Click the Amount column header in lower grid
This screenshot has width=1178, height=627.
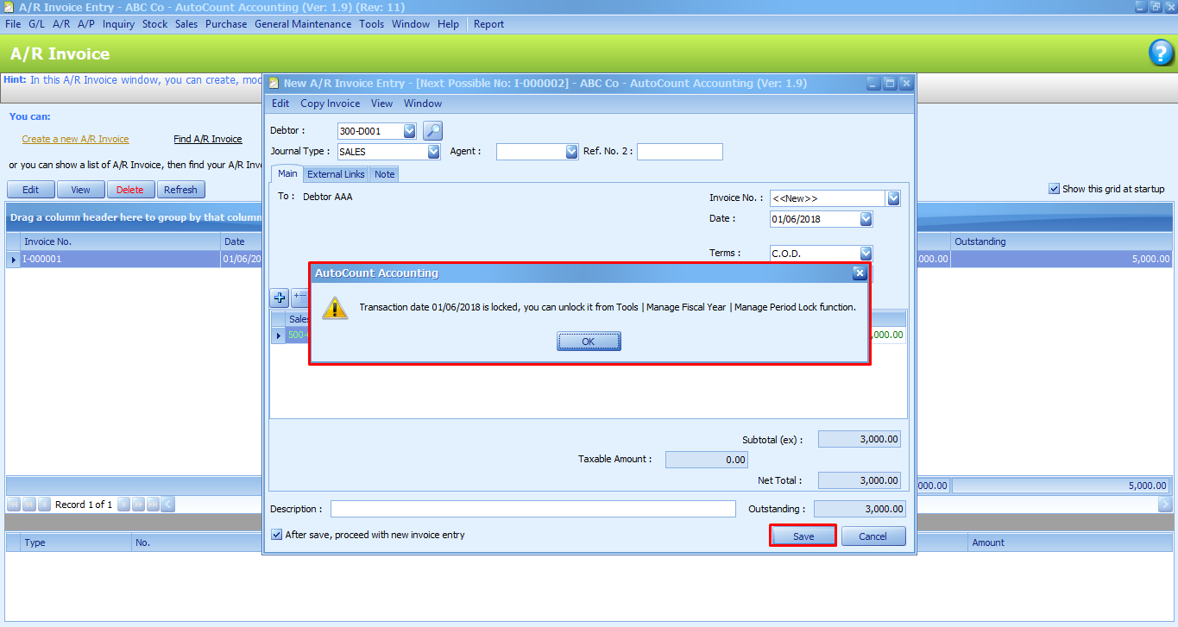1069,542
